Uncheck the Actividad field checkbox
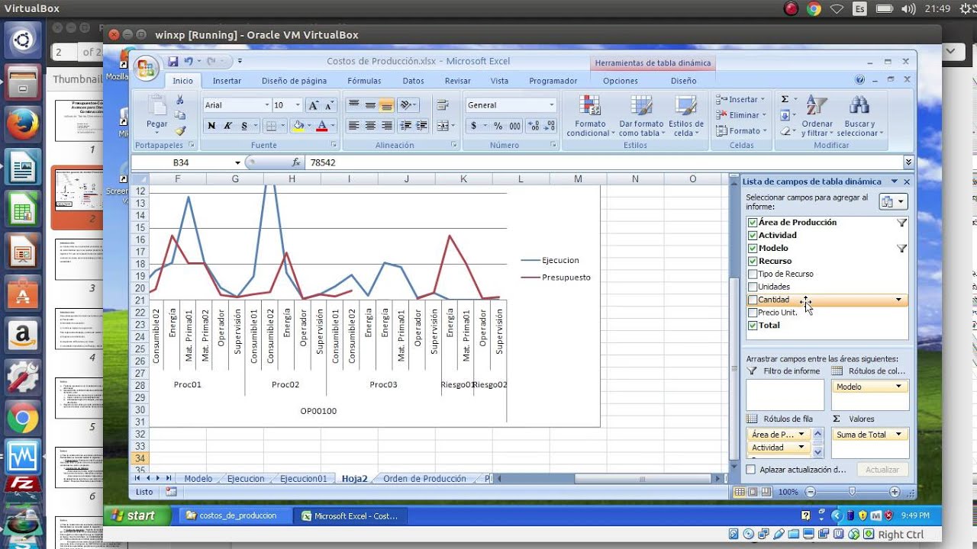Image resolution: width=977 pixels, height=549 pixels. [x=753, y=236]
